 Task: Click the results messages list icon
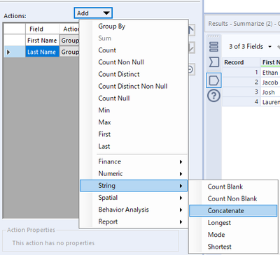pyautogui.click(x=214, y=47)
